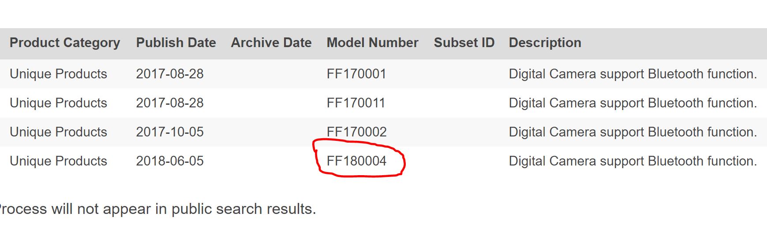Select the Model Number column header
The width and height of the screenshot is (767, 228).
pyautogui.click(x=372, y=43)
